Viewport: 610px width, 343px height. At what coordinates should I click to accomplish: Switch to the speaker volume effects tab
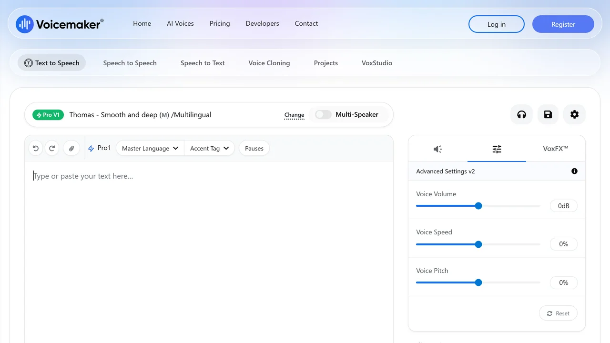[438, 149]
